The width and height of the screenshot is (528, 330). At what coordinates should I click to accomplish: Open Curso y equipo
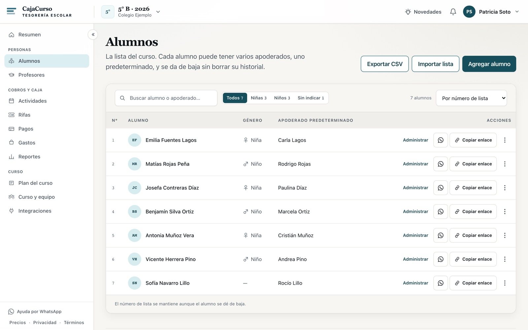pos(47,197)
